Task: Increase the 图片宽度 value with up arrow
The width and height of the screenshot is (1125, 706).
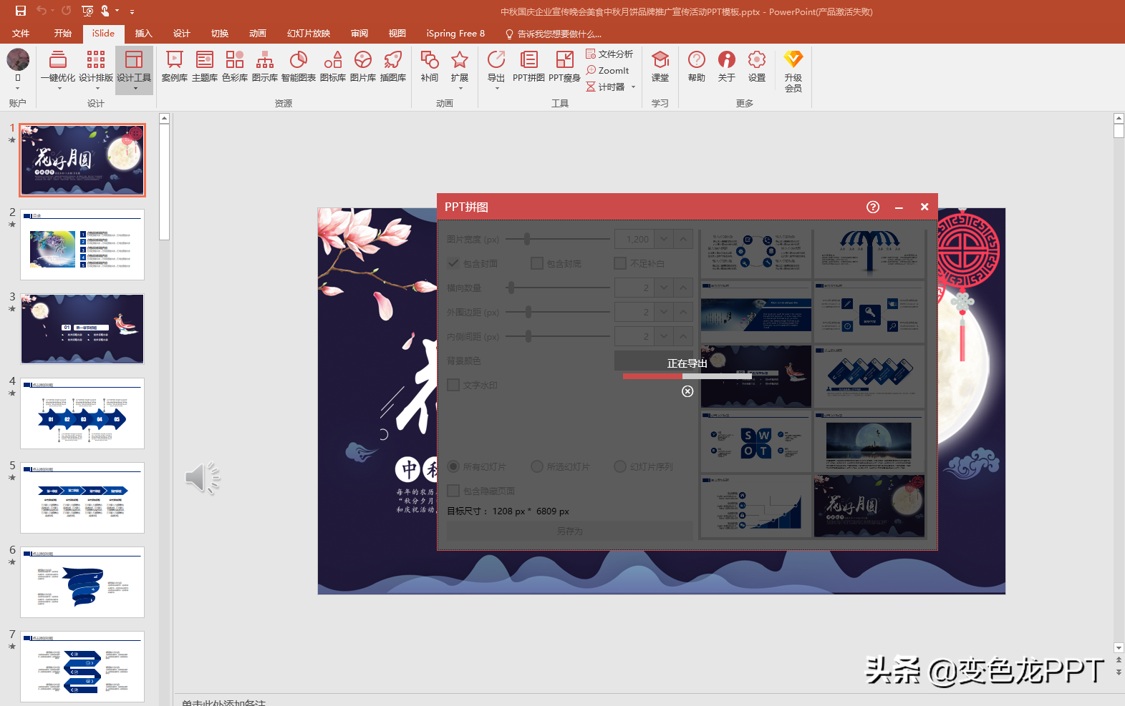Action: (x=683, y=239)
